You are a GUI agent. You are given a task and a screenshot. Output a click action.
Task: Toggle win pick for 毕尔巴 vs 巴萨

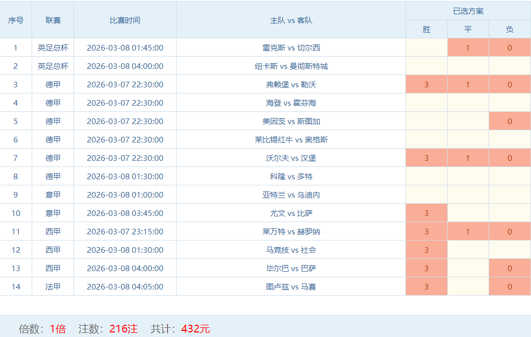point(426,269)
